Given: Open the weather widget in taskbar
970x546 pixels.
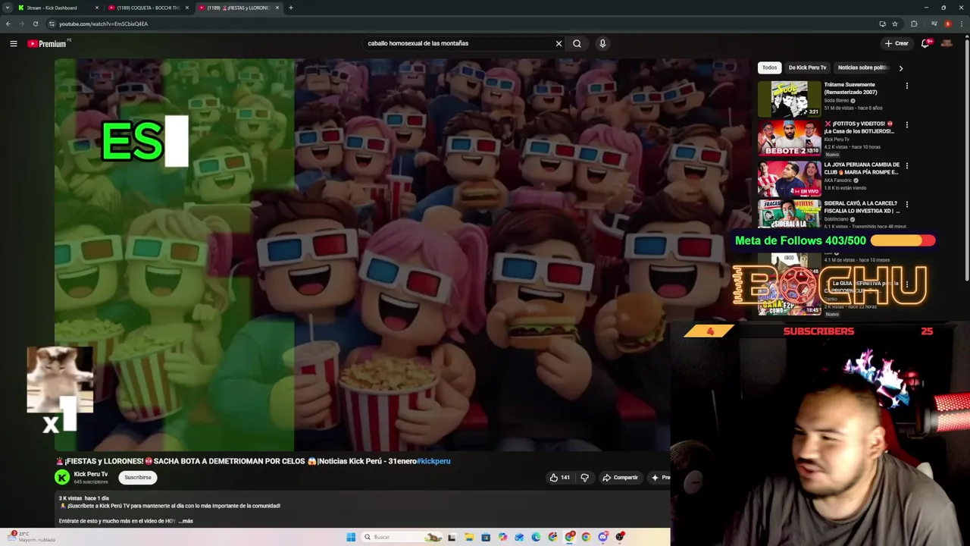Looking at the screenshot, I should pos(30,536).
